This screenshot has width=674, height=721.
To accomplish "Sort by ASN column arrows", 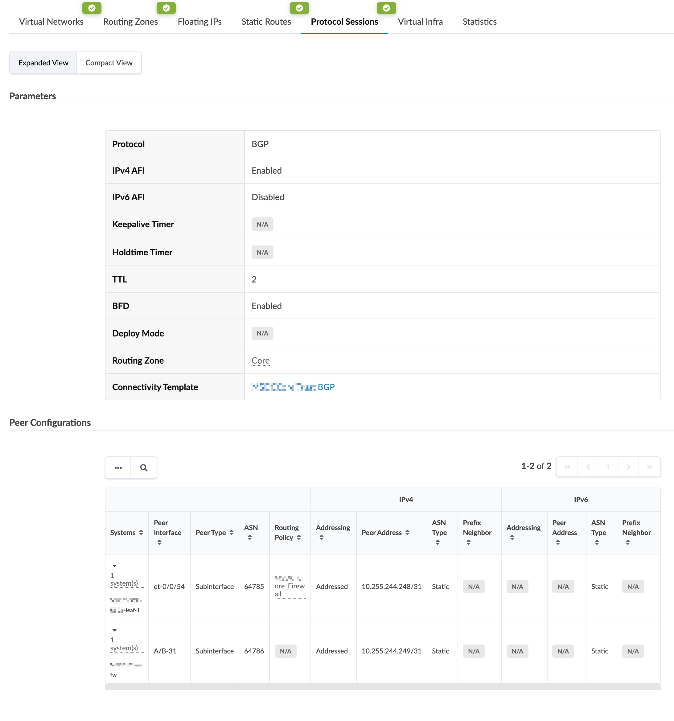I will coord(249,538).
